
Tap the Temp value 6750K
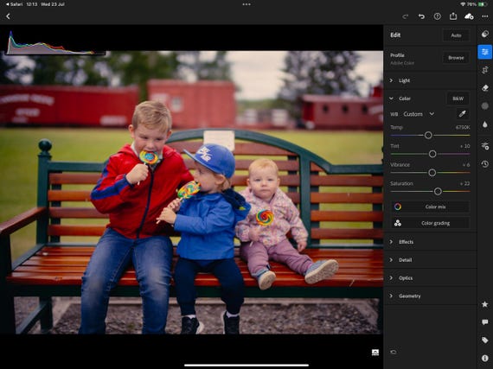click(463, 127)
